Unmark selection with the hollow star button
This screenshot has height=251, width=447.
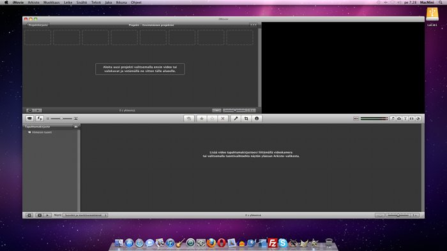coord(212,118)
